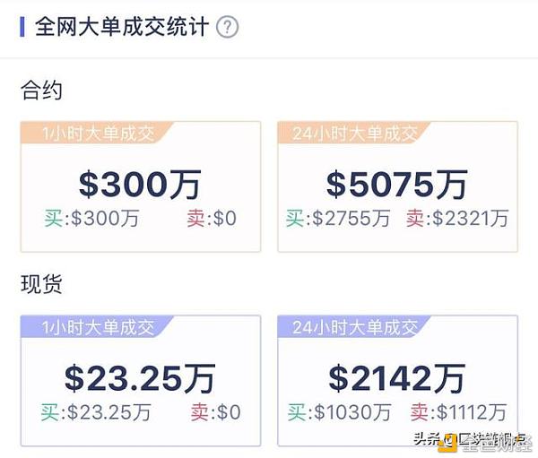
Task: Click the $300万 contract total amount
Action: coord(140,185)
